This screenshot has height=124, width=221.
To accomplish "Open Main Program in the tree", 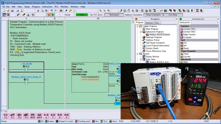I will coord(152,29).
